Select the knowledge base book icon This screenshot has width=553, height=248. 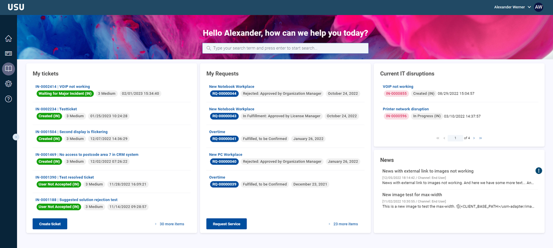pos(8,69)
